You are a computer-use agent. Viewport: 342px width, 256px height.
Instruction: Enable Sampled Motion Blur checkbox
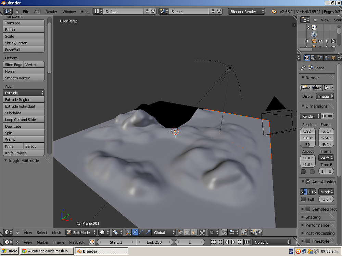[308, 209]
